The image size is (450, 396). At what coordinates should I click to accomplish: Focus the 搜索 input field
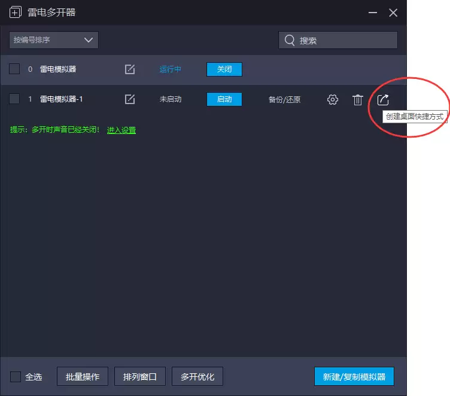click(x=337, y=40)
